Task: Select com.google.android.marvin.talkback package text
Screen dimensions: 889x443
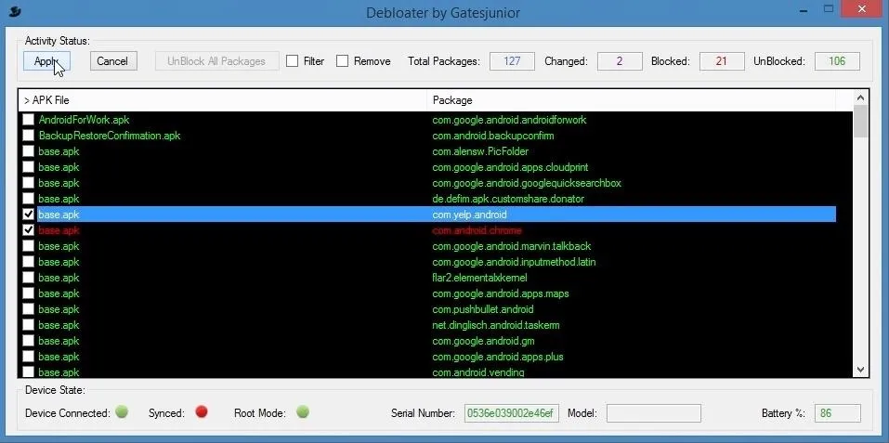Action: 512,246
